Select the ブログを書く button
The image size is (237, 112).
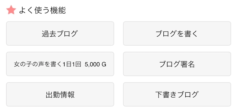177,33
